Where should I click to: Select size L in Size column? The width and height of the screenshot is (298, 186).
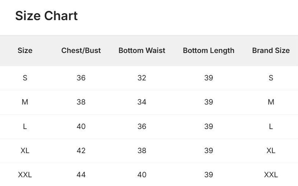[25, 126]
